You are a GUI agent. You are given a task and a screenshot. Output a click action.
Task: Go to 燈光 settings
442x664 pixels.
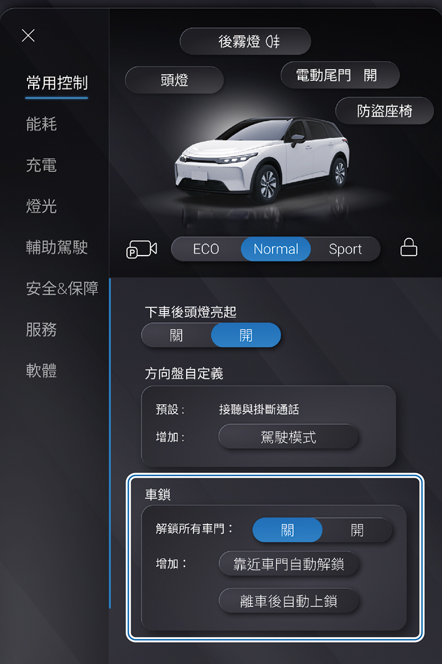coord(41,206)
